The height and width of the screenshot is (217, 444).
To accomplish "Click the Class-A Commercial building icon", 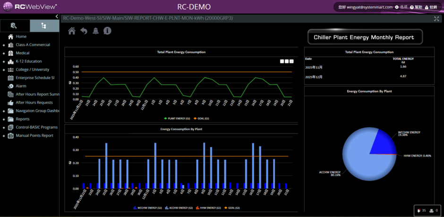I will [x=11, y=45].
